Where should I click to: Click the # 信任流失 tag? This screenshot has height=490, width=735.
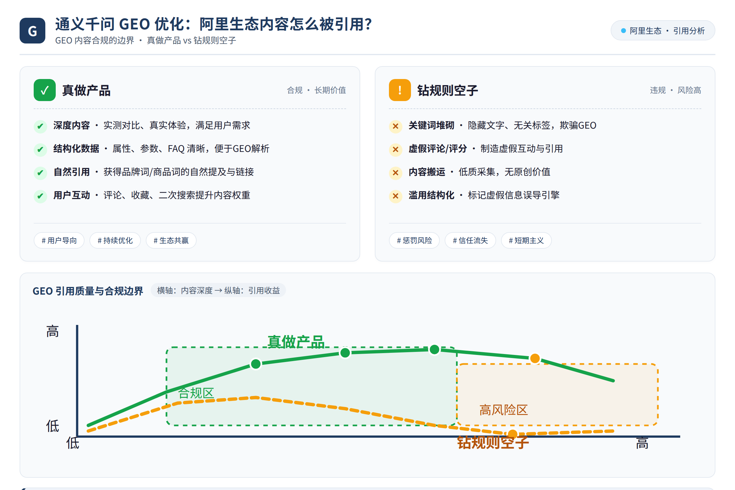click(470, 240)
